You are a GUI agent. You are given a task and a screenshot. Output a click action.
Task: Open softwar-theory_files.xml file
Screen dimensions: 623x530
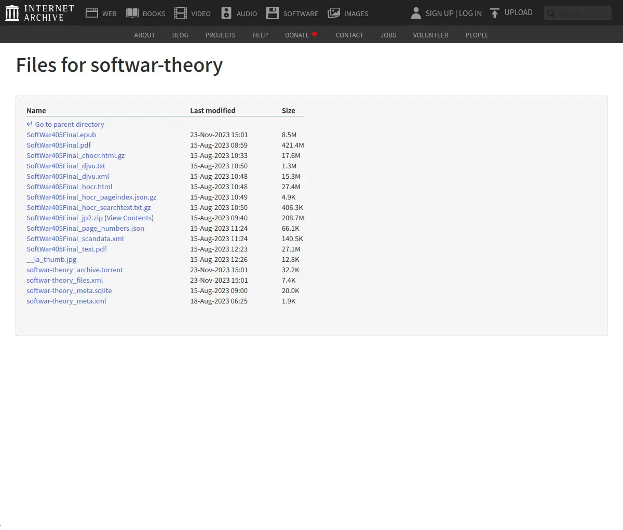65,280
